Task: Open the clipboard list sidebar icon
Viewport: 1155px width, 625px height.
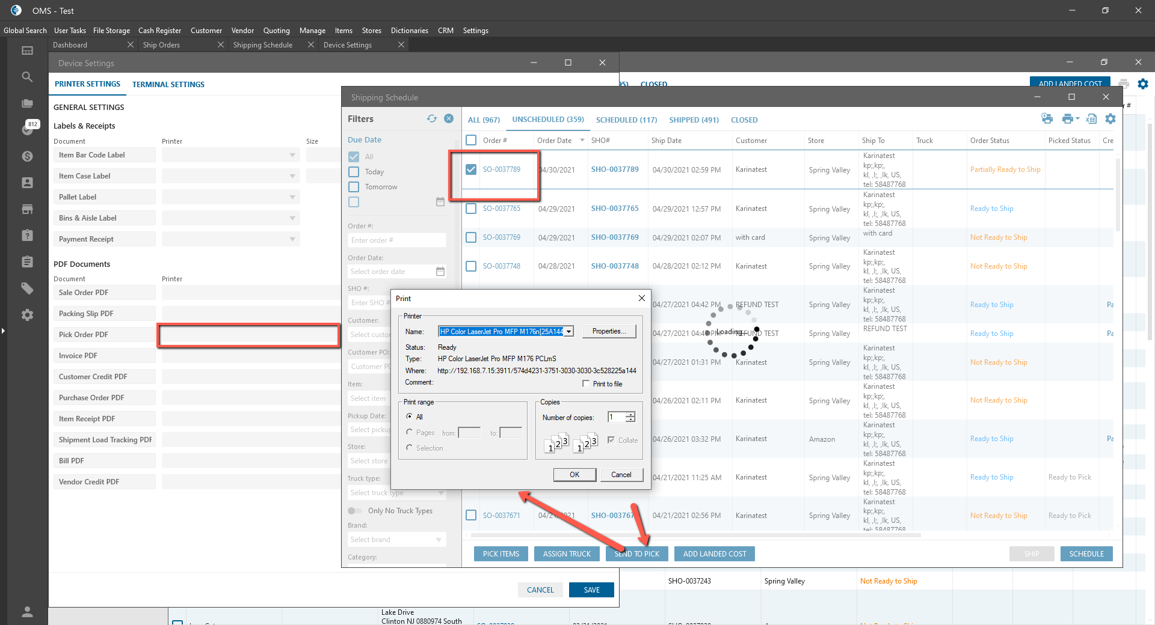Action: coord(27,261)
